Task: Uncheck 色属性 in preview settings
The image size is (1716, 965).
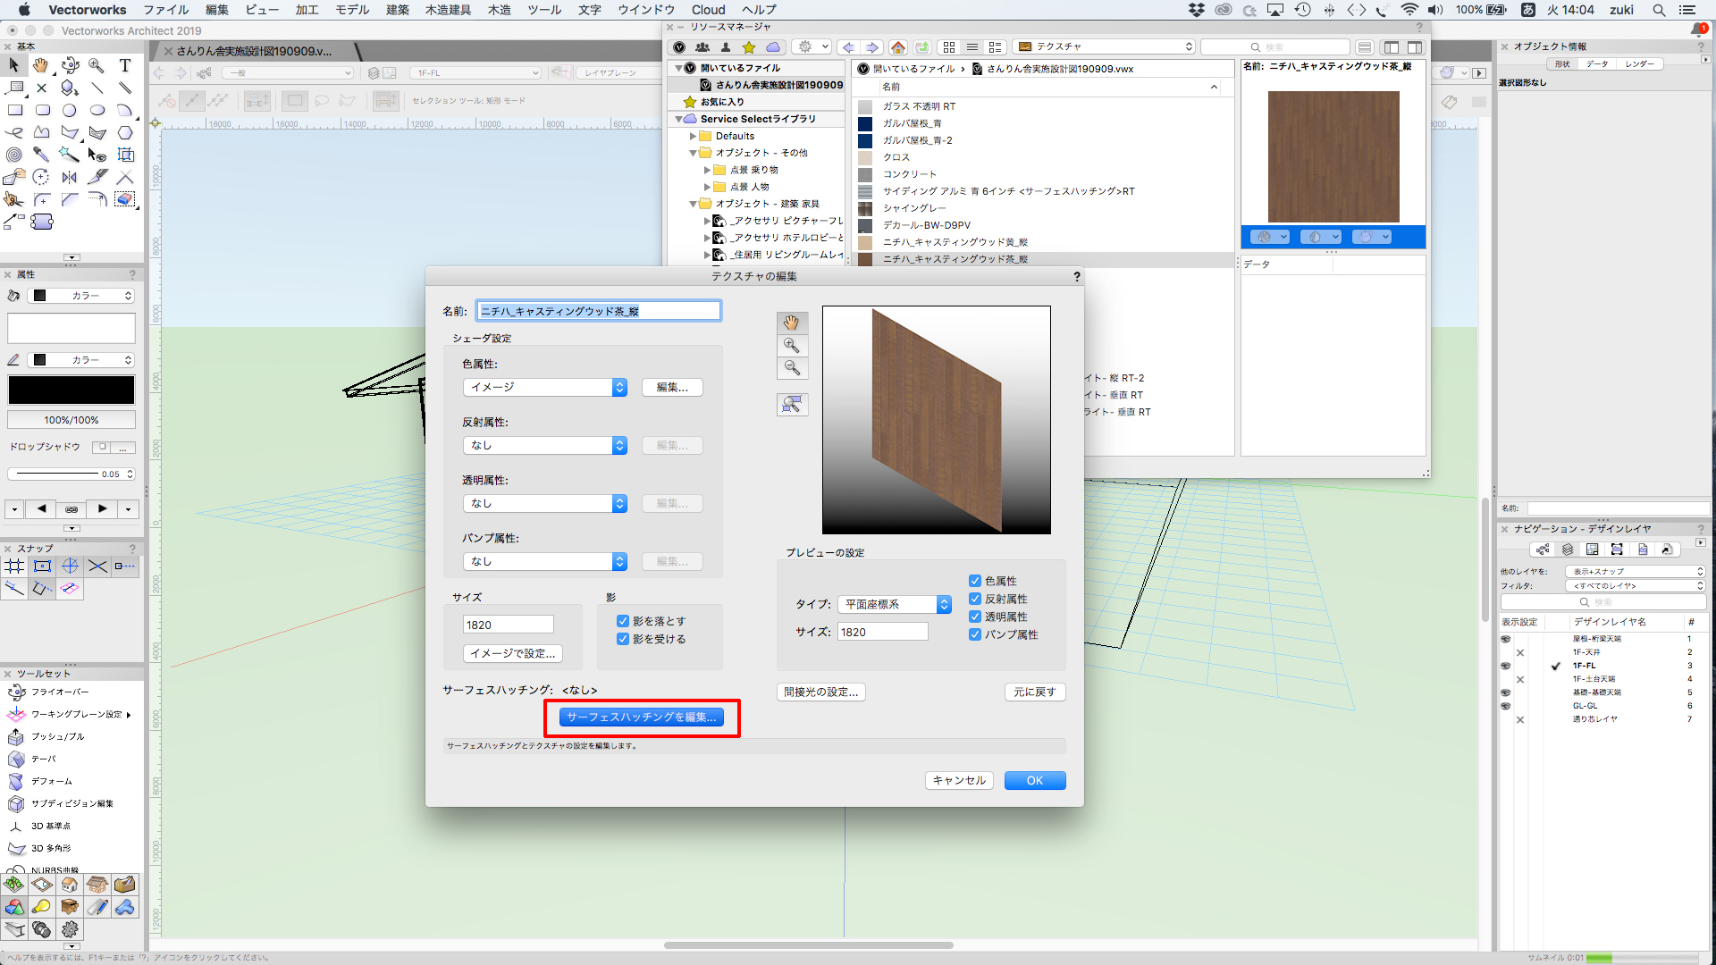Action: [x=975, y=581]
